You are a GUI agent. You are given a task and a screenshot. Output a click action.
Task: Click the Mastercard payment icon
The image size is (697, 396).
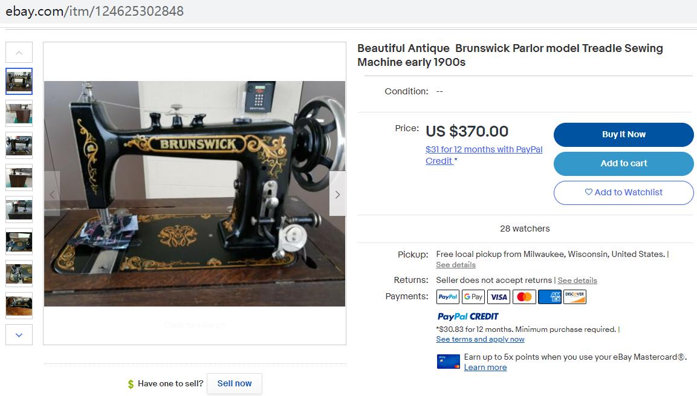(524, 297)
